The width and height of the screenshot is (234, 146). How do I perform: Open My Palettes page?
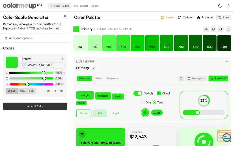[81, 6]
